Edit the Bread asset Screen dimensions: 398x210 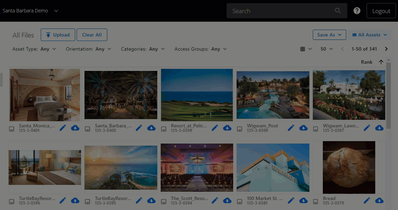pos(367,201)
